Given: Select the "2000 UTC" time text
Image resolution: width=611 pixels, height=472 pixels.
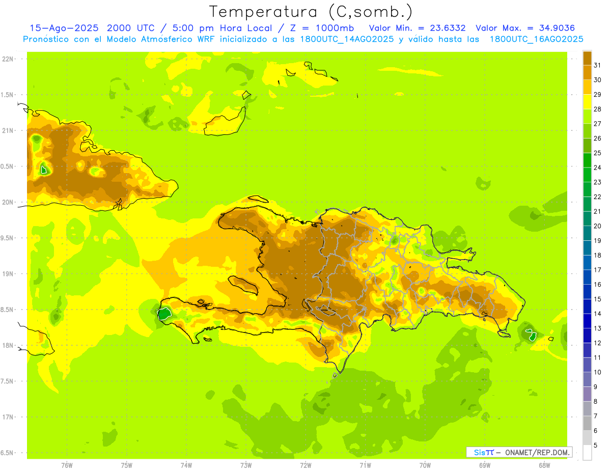Looking at the screenshot, I should [131, 28].
